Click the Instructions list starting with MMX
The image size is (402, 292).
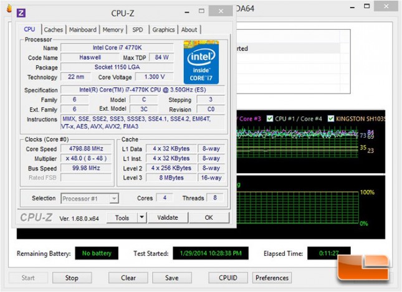[143, 123]
